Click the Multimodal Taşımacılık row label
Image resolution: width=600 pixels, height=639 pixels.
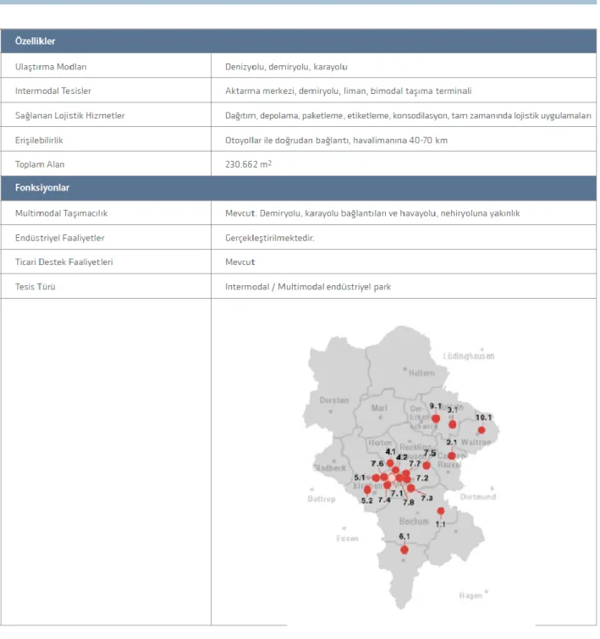pyautogui.click(x=61, y=213)
